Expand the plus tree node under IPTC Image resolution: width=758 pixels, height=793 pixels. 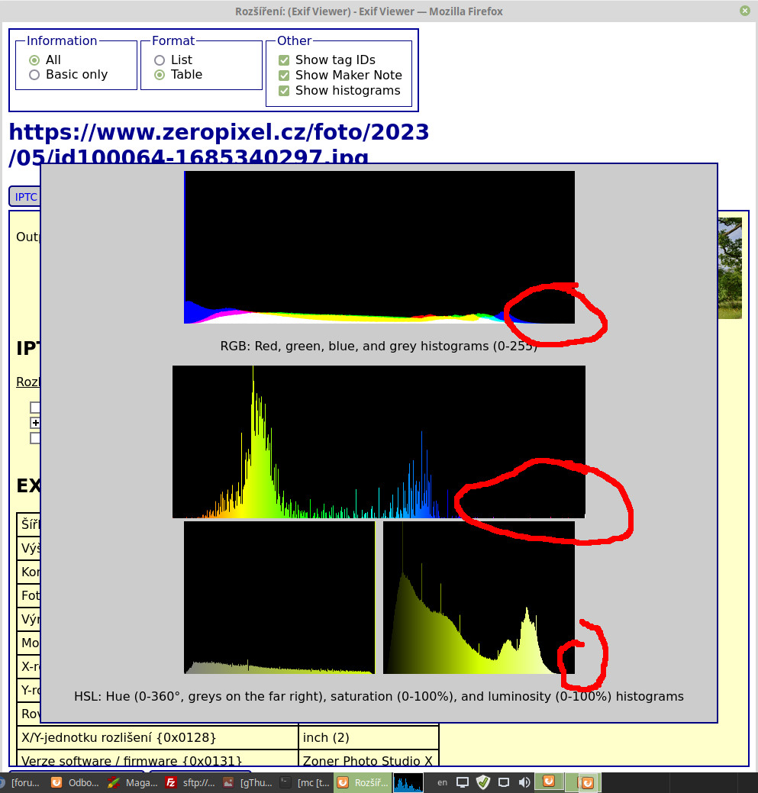(35, 422)
